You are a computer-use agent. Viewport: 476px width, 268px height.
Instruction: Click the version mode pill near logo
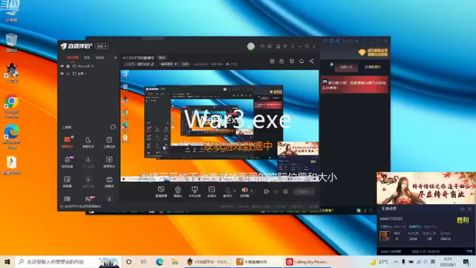point(101,46)
